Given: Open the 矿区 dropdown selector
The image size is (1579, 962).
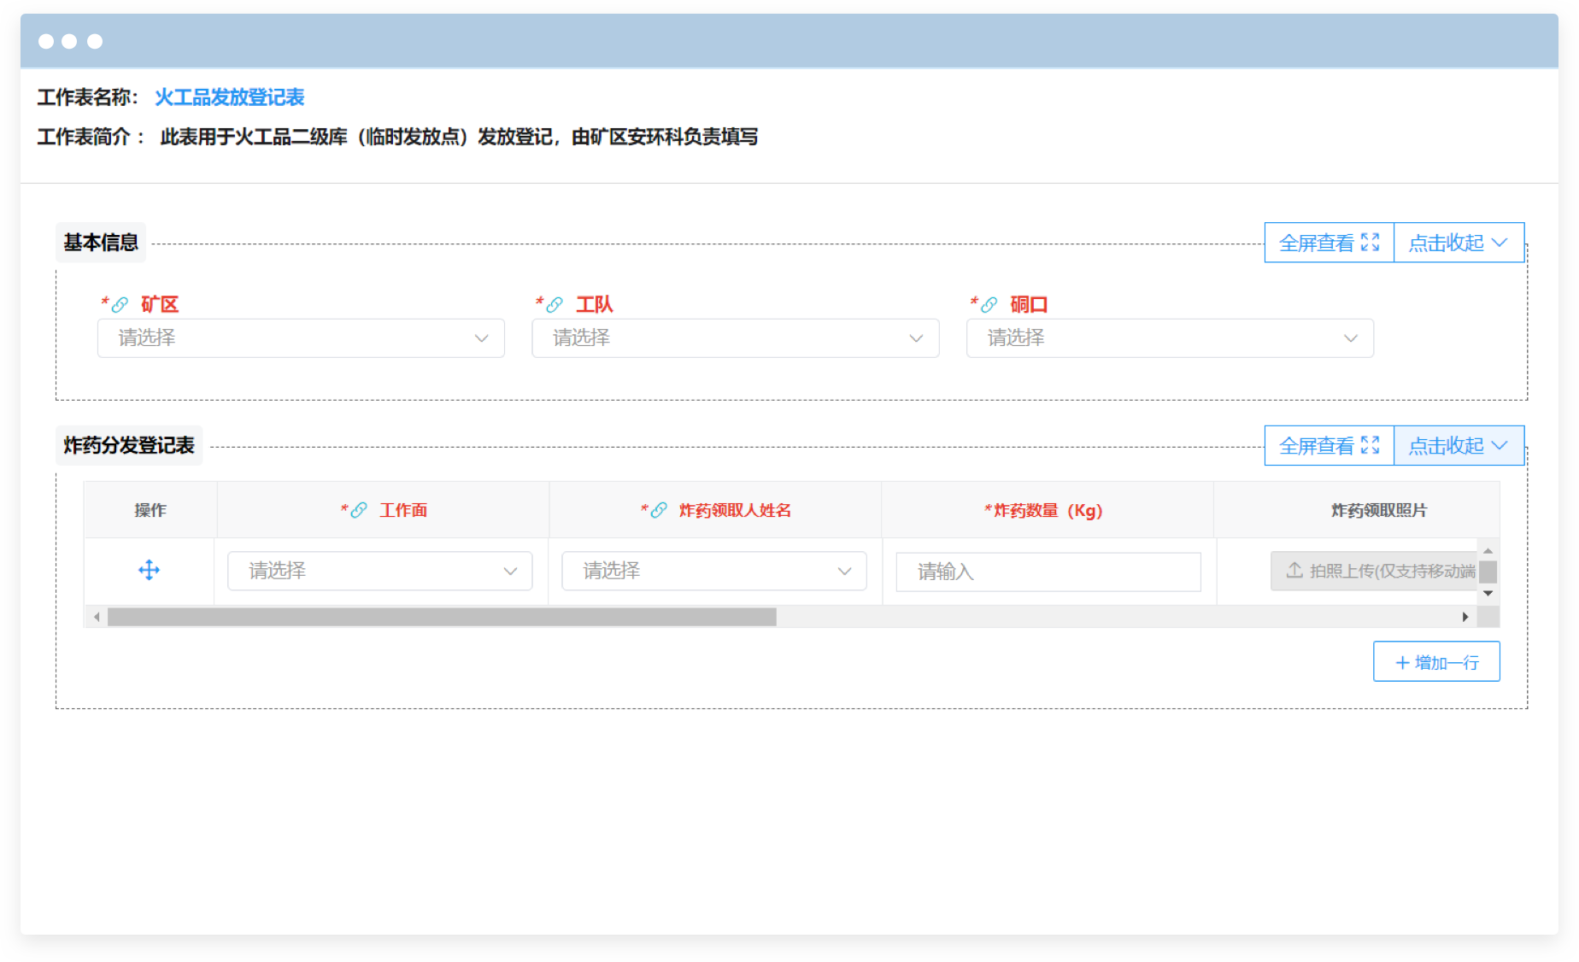Looking at the screenshot, I should pyautogui.click(x=301, y=338).
